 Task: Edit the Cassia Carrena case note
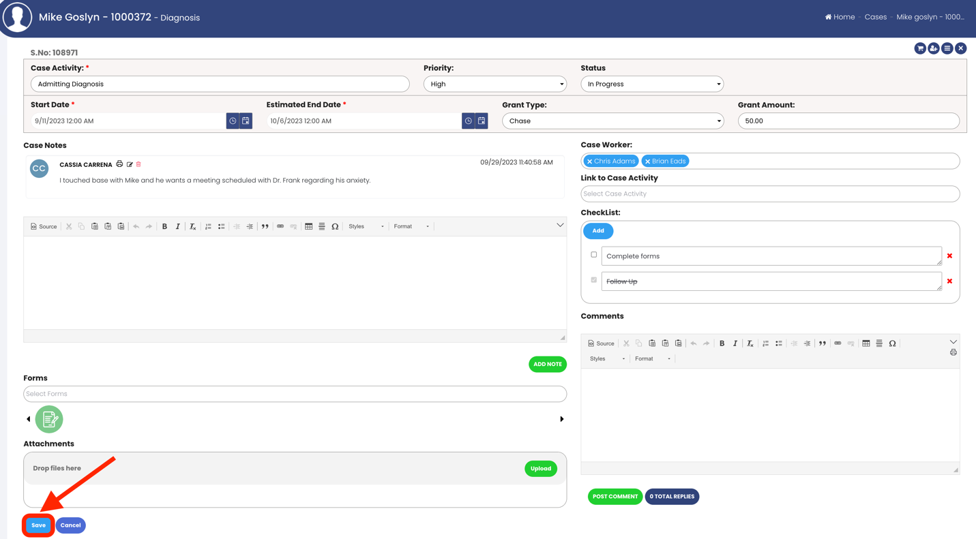(x=130, y=164)
